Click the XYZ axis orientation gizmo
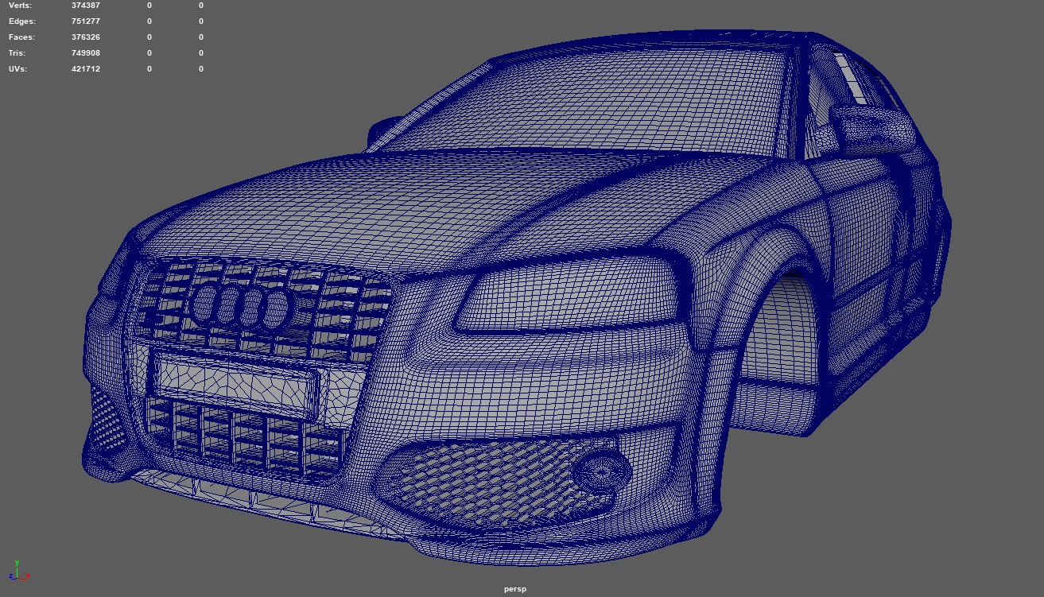 click(x=19, y=570)
